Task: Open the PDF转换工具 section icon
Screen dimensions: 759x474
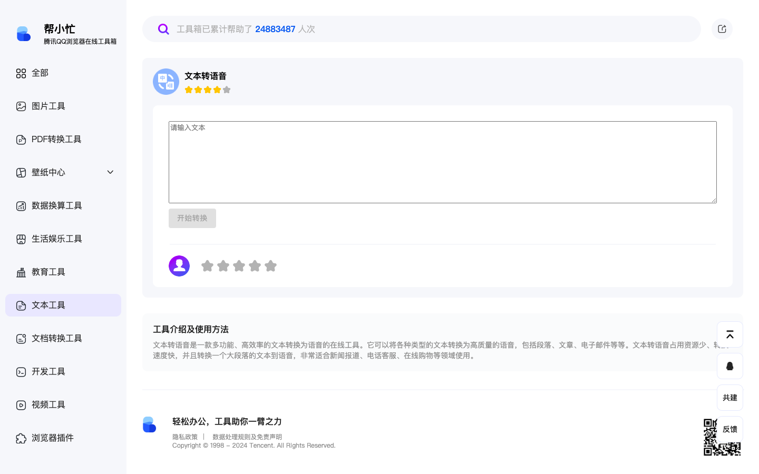Action: point(21,139)
